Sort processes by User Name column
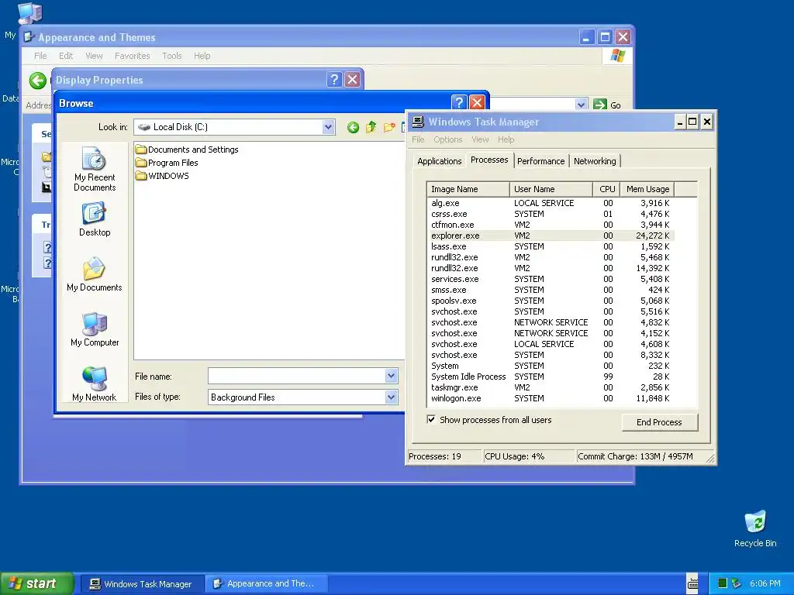The image size is (794, 595). (551, 189)
